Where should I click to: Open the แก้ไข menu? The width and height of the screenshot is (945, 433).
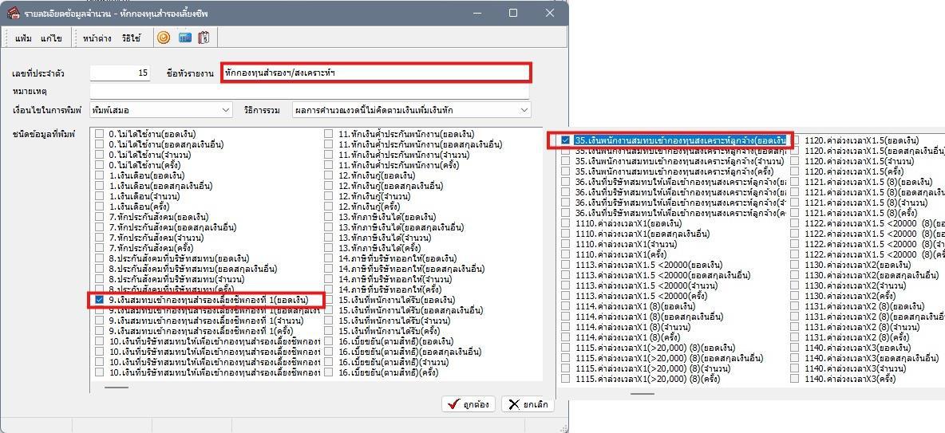pyautogui.click(x=51, y=38)
